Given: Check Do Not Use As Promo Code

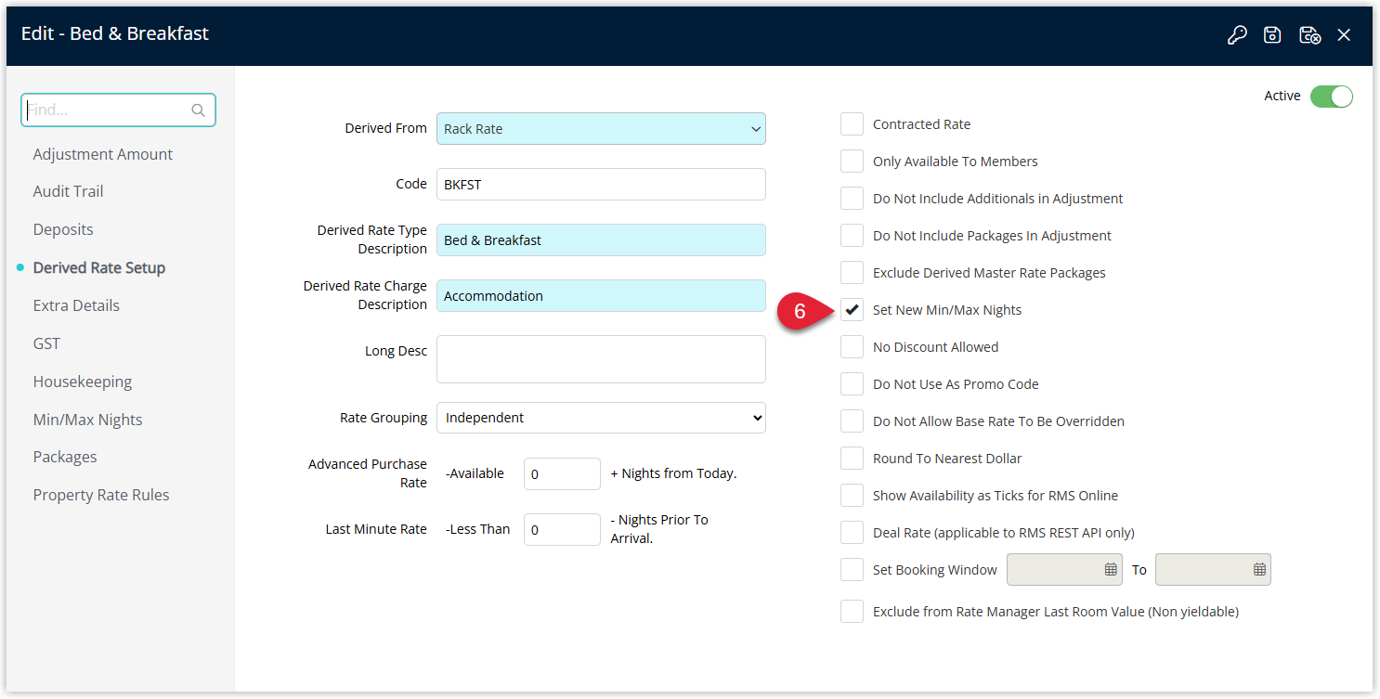Looking at the screenshot, I should pos(852,384).
